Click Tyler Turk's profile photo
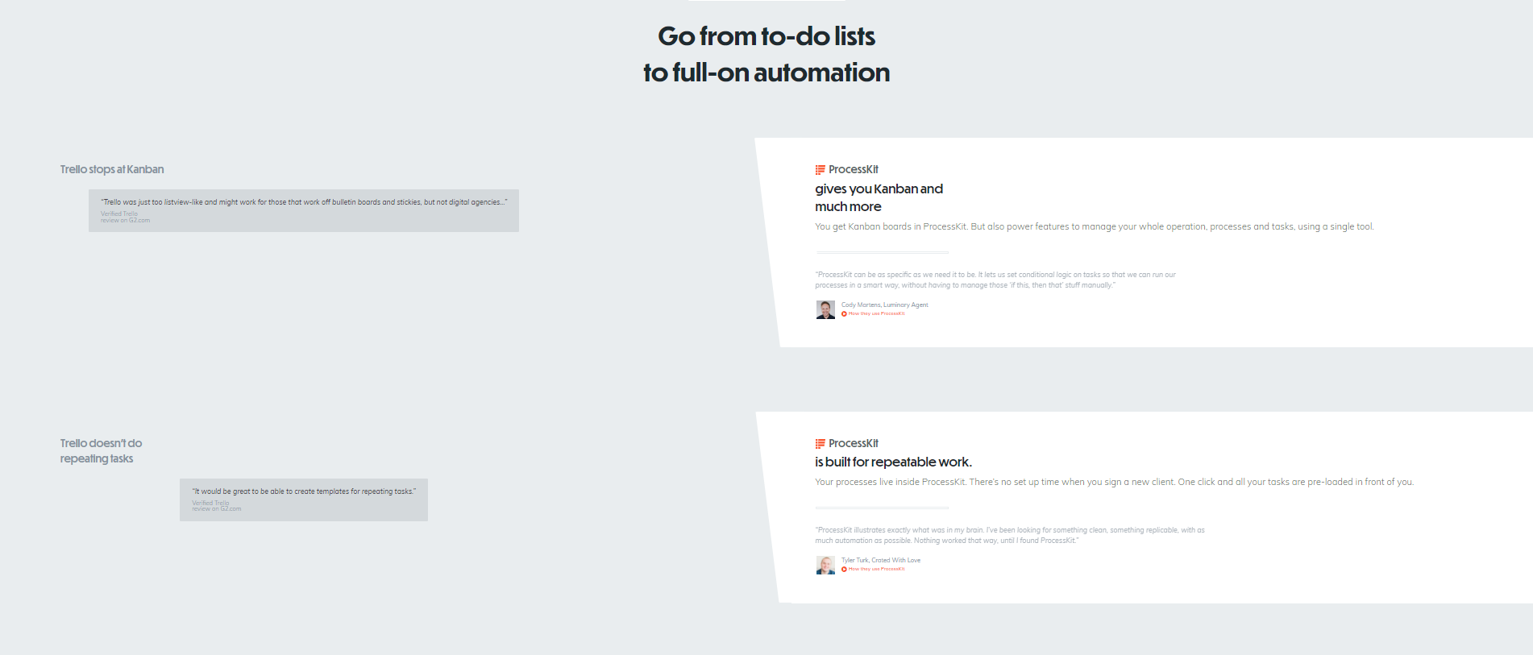Viewport: 1533px width, 655px height. pyautogui.click(x=825, y=566)
